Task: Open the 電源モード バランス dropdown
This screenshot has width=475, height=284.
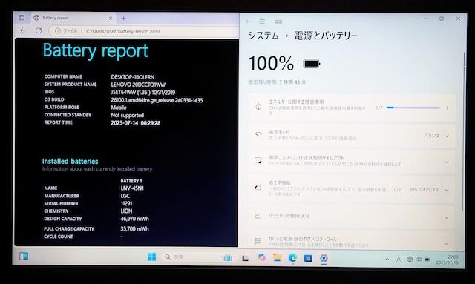Action: [x=436, y=136]
